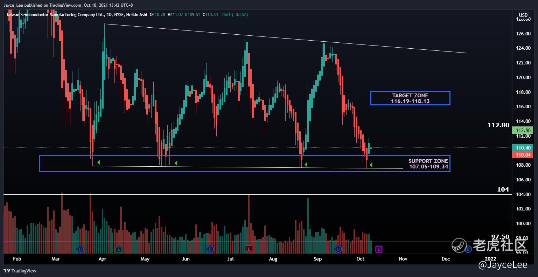This screenshot has height=277, width=538.
Task: Click the Nov label on time axis
Action: point(403,259)
